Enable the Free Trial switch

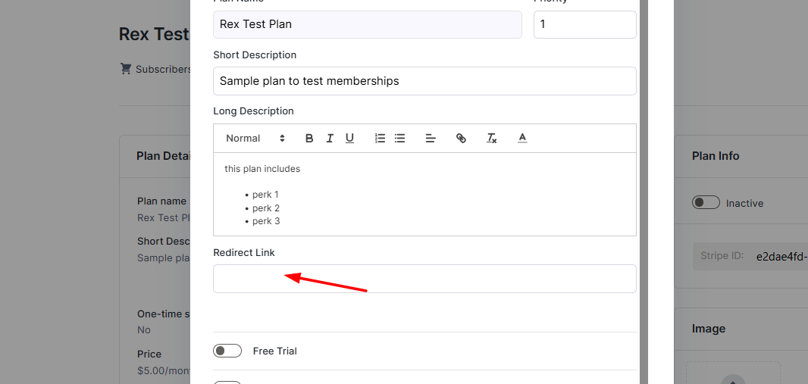point(227,351)
